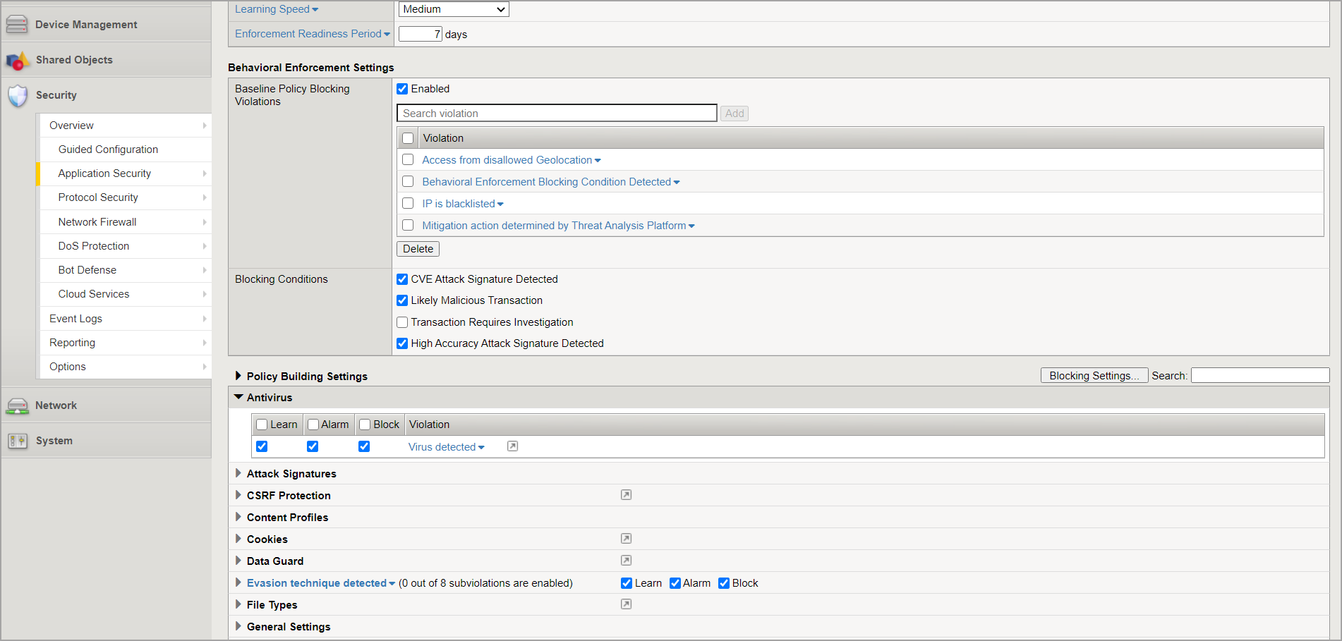Disable Baseline Policy Blocking Enabled checkbox
Viewport: 1342px width, 641px height.
click(x=402, y=89)
